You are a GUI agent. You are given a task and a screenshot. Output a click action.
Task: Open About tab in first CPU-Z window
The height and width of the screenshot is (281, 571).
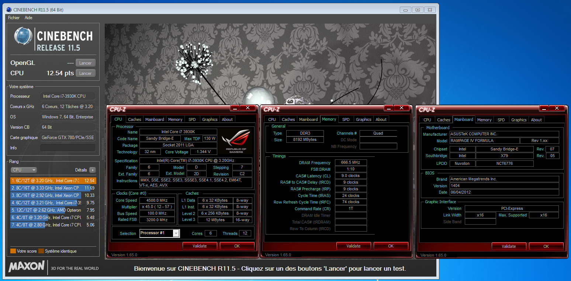[x=227, y=119]
